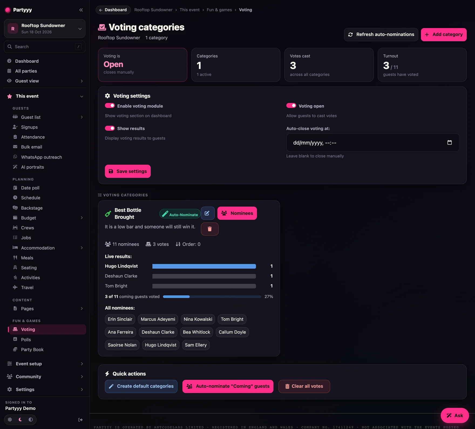
Task: Toggle the Enable voting module switch
Action: click(x=110, y=106)
